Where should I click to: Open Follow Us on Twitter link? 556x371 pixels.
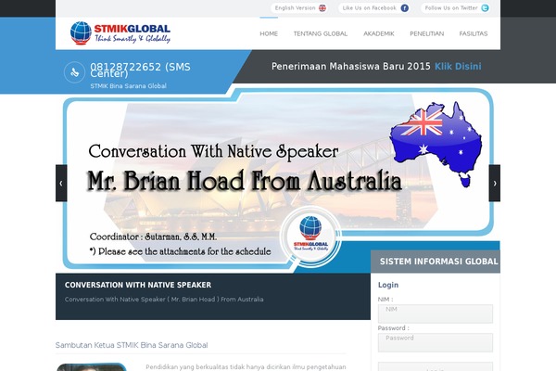[456, 8]
